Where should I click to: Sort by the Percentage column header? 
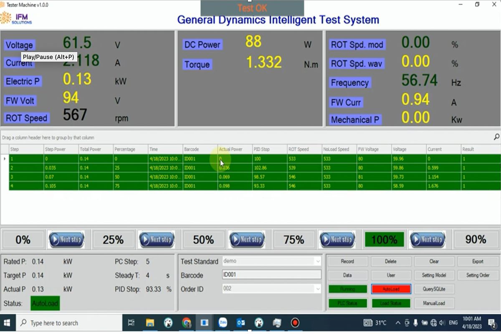(x=131, y=149)
